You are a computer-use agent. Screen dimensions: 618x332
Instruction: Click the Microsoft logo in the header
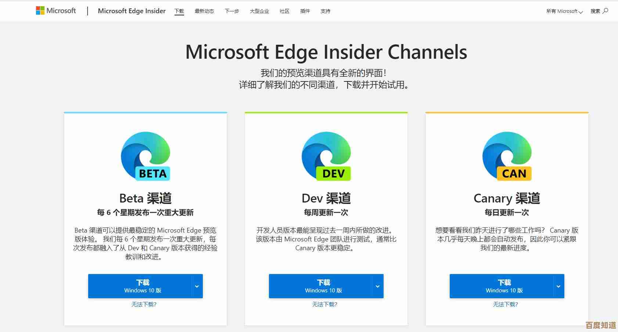pyautogui.click(x=56, y=11)
